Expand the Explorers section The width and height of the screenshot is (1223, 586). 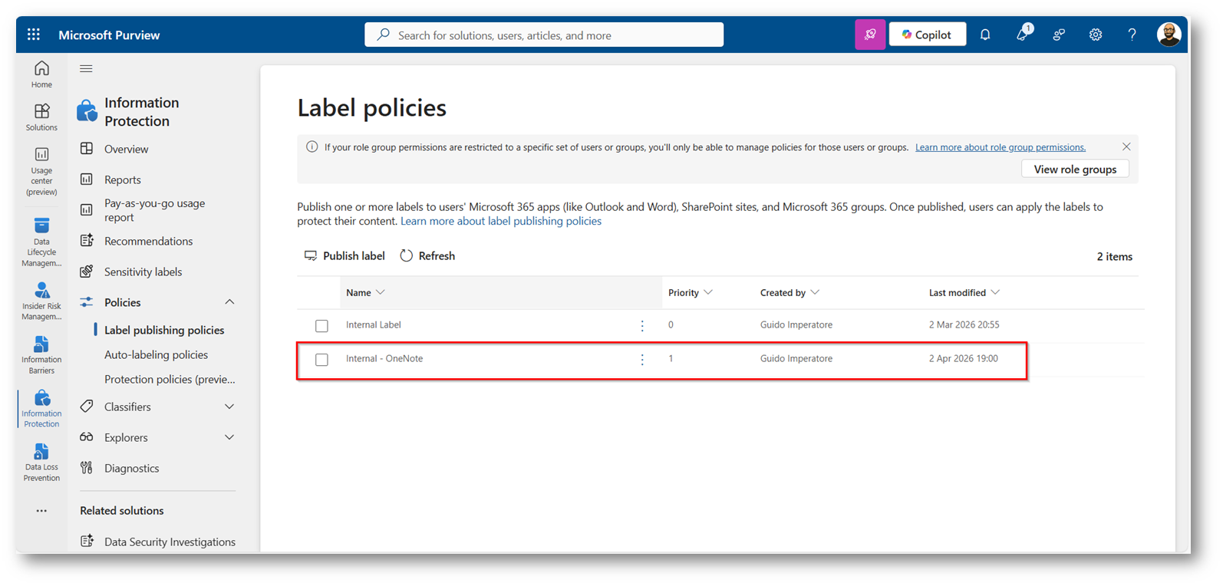[229, 437]
